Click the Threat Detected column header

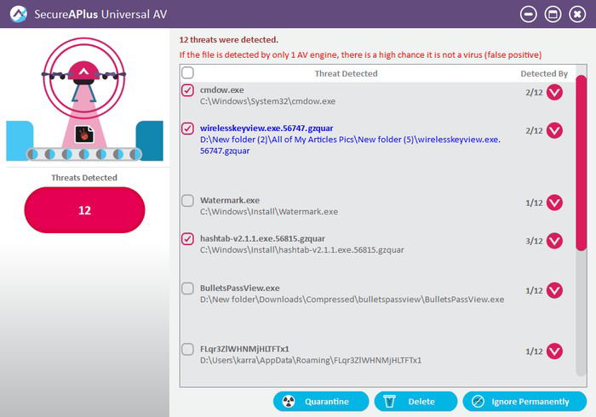click(x=346, y=73)
